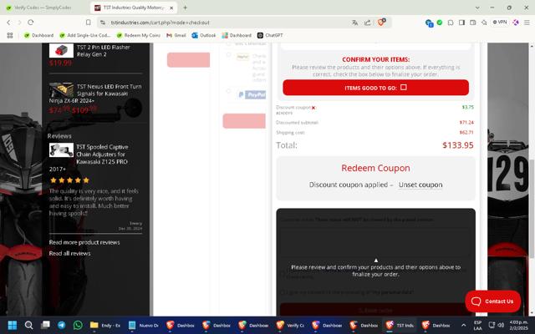Screen dimensions: 535x334
Task: Open the apps grid in bookmarks bar
Action: coord(10,35)
